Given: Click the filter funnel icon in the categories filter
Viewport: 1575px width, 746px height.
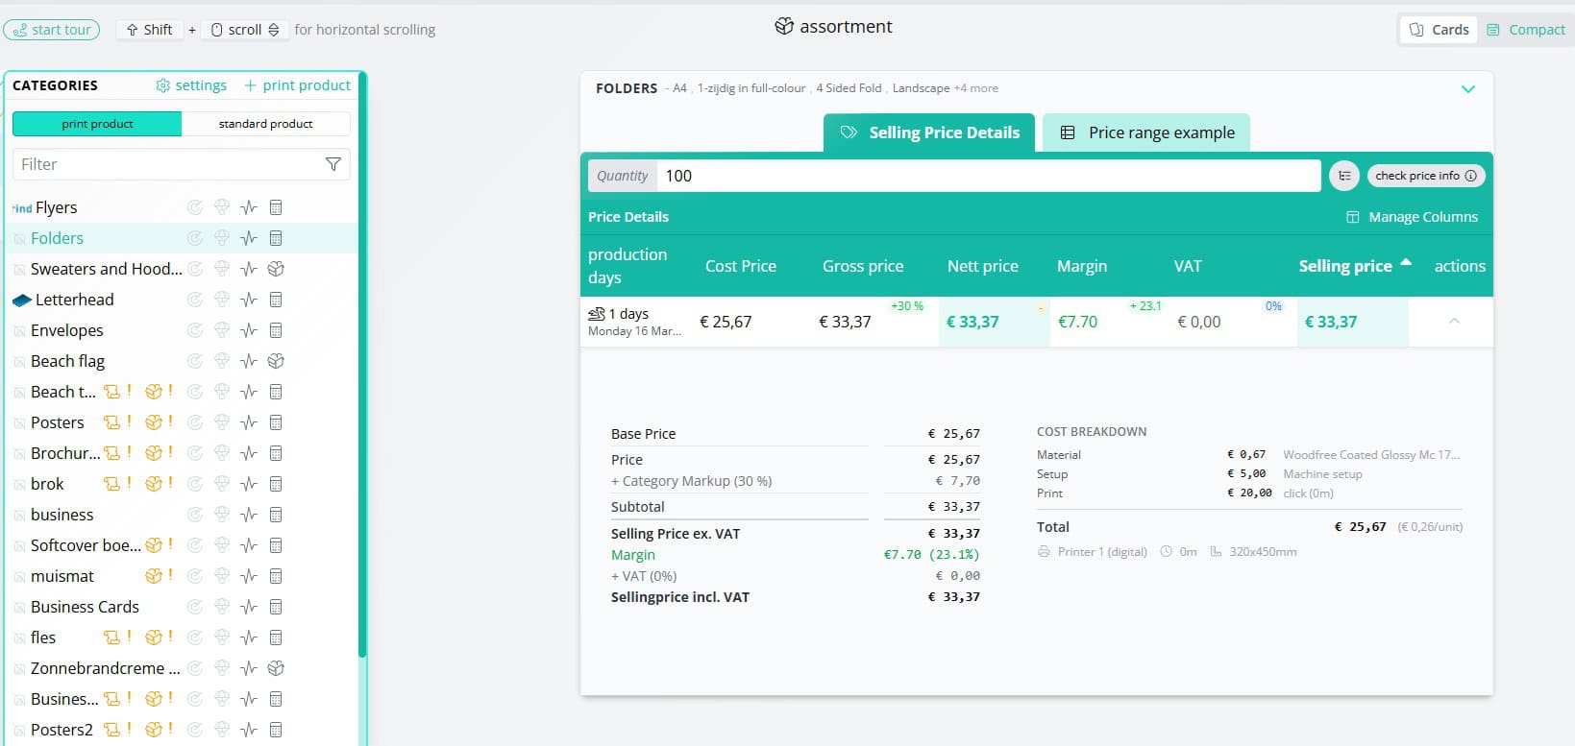Looking at the screenshot, I should point(333,164).
